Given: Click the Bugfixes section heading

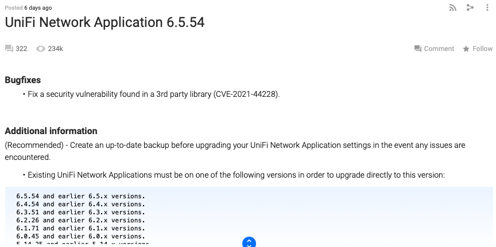Looking at the screenshot, I should [23, 80].
